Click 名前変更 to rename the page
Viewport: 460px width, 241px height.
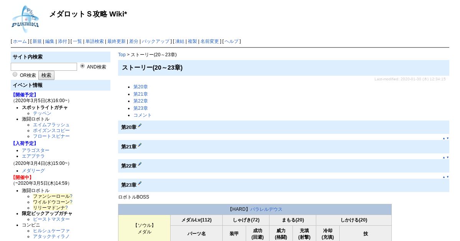click(x=210, y=41)
